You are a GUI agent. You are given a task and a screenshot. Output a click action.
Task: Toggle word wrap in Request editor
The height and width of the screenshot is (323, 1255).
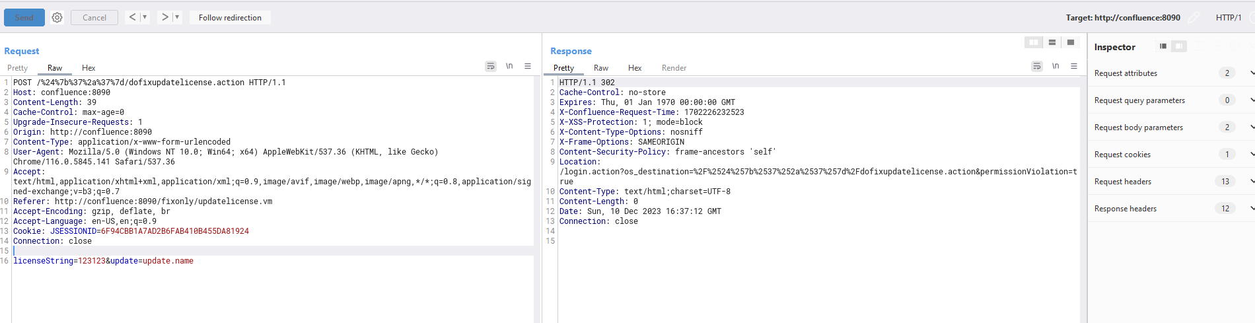pyautogui.click(x=491, y=66)
